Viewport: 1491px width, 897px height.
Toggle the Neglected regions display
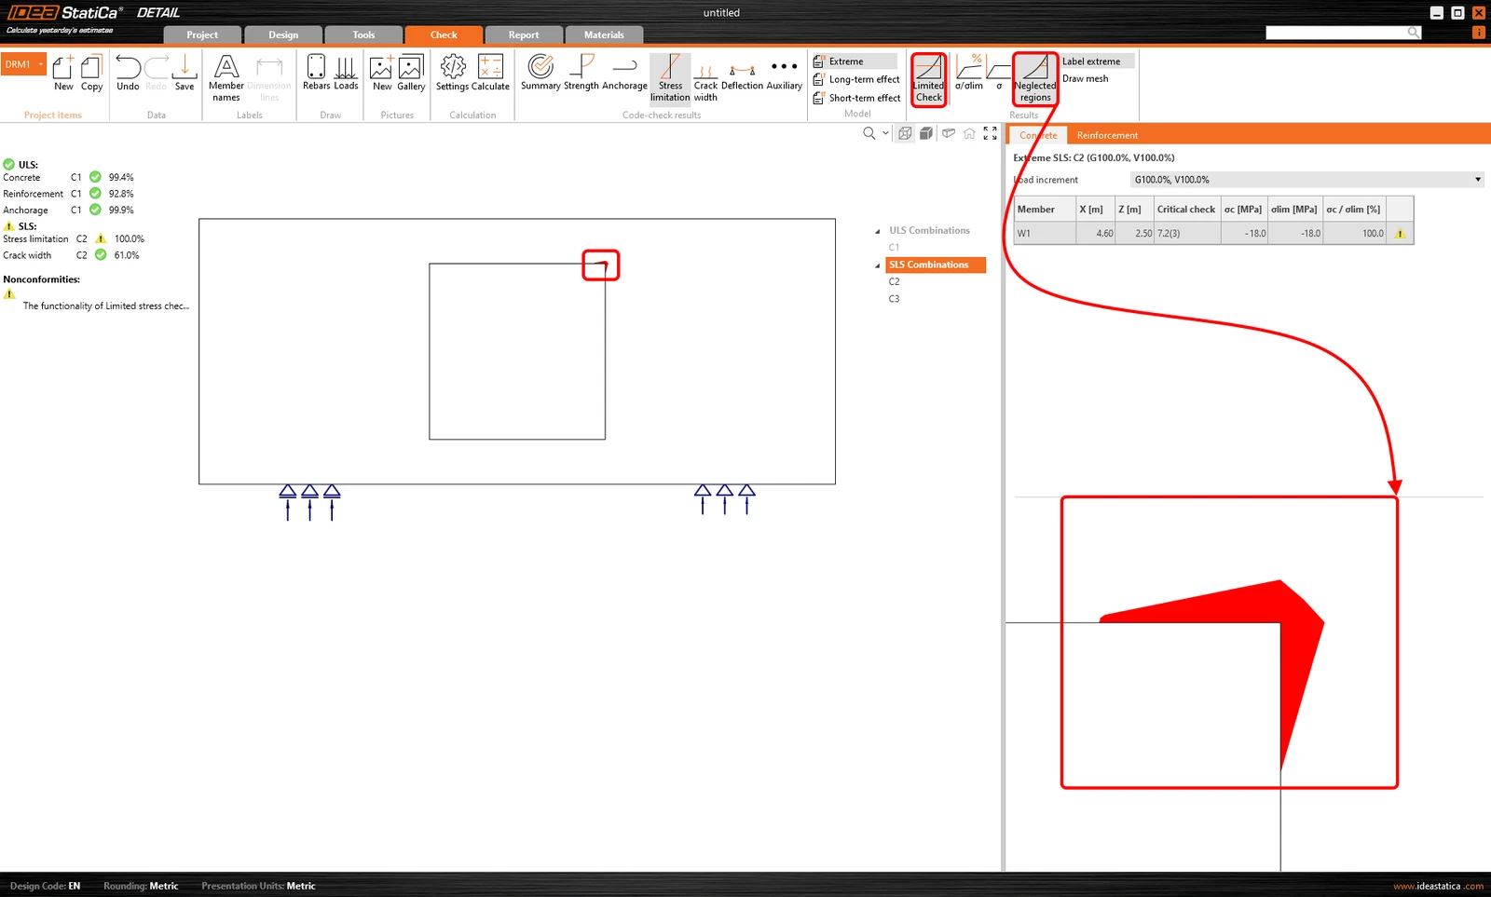point(1034,79)
